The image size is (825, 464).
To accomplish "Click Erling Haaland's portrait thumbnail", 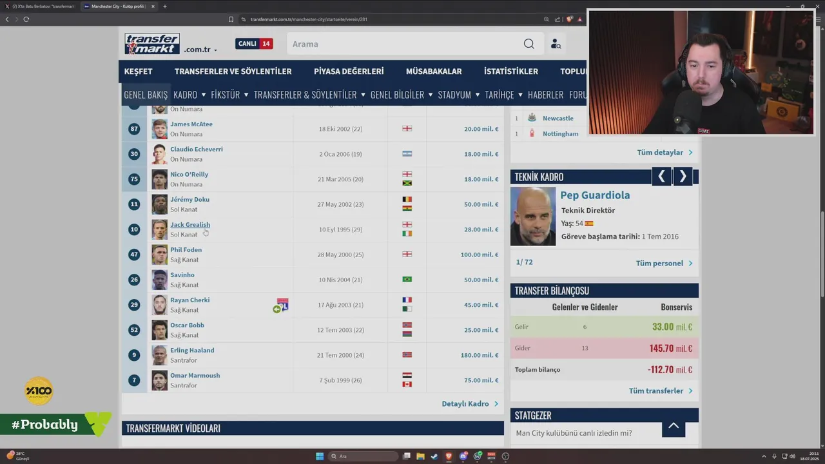I will click(x=159, y=355).
